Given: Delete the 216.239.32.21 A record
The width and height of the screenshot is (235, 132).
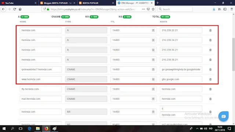Looking at the screenshot, I should tap(210, 30).
